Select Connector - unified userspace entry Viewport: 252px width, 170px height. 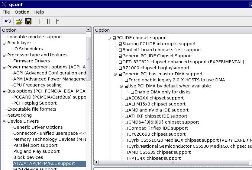point(50,133)
